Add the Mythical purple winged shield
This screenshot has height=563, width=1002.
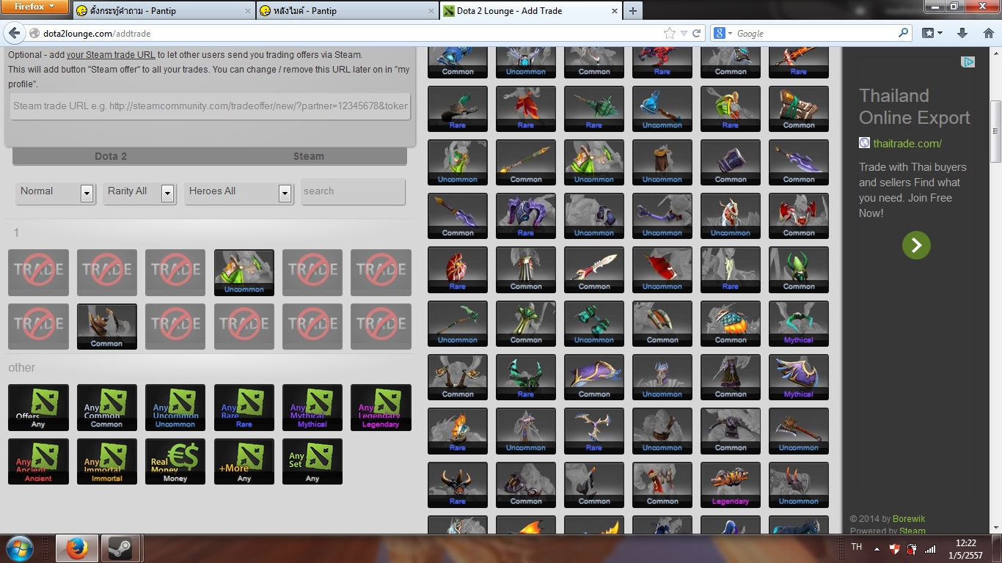(799, 378)
